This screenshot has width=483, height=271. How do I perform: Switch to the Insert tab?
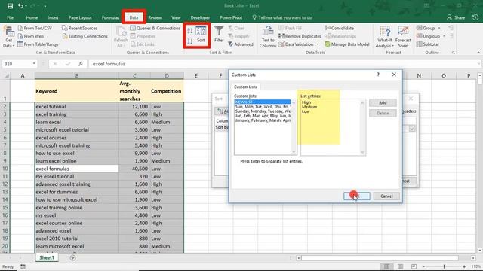[53, 17]
